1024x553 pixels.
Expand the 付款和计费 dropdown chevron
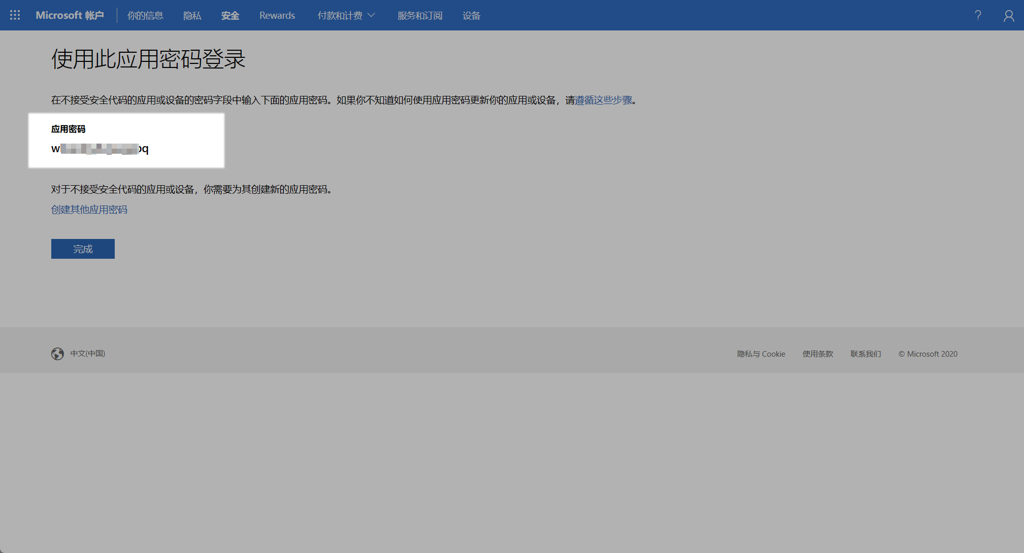372,15
